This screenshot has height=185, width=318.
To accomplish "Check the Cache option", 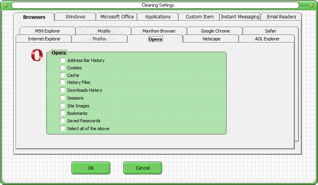I will pos(62,75).
